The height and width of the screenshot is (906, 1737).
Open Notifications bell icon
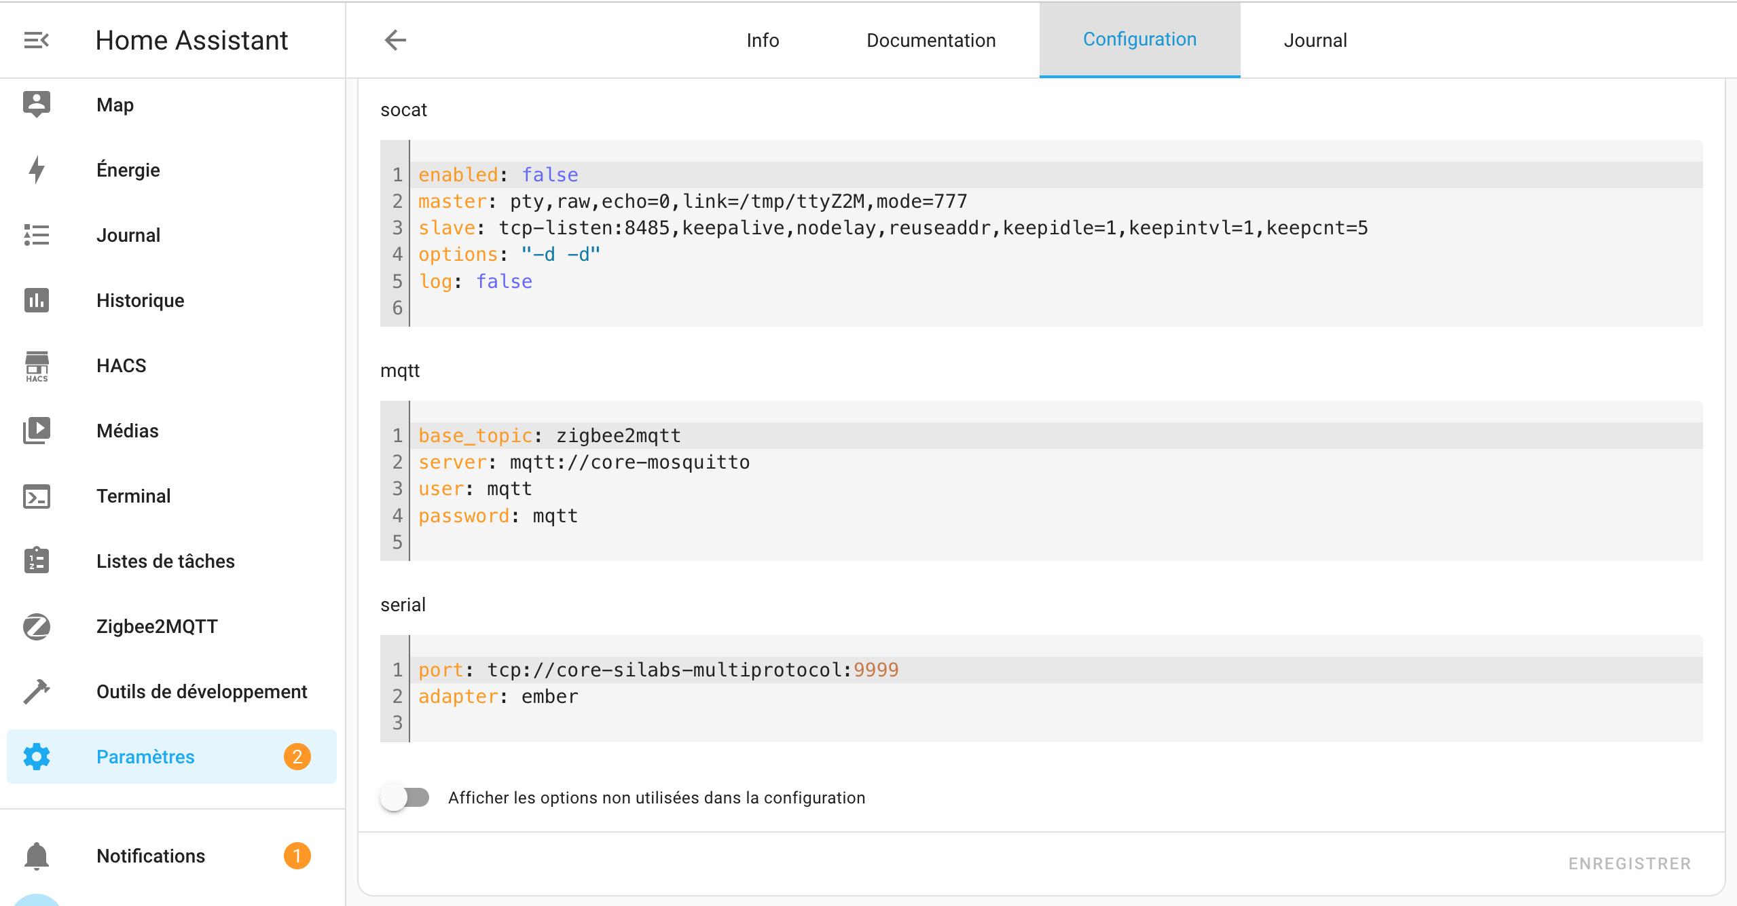(37, 856)
